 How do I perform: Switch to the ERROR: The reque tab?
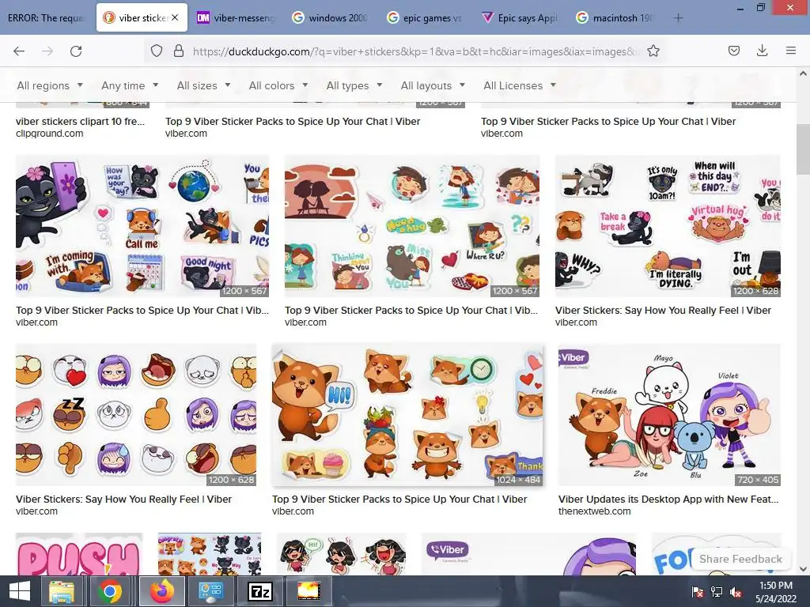(x=46, y=18)
